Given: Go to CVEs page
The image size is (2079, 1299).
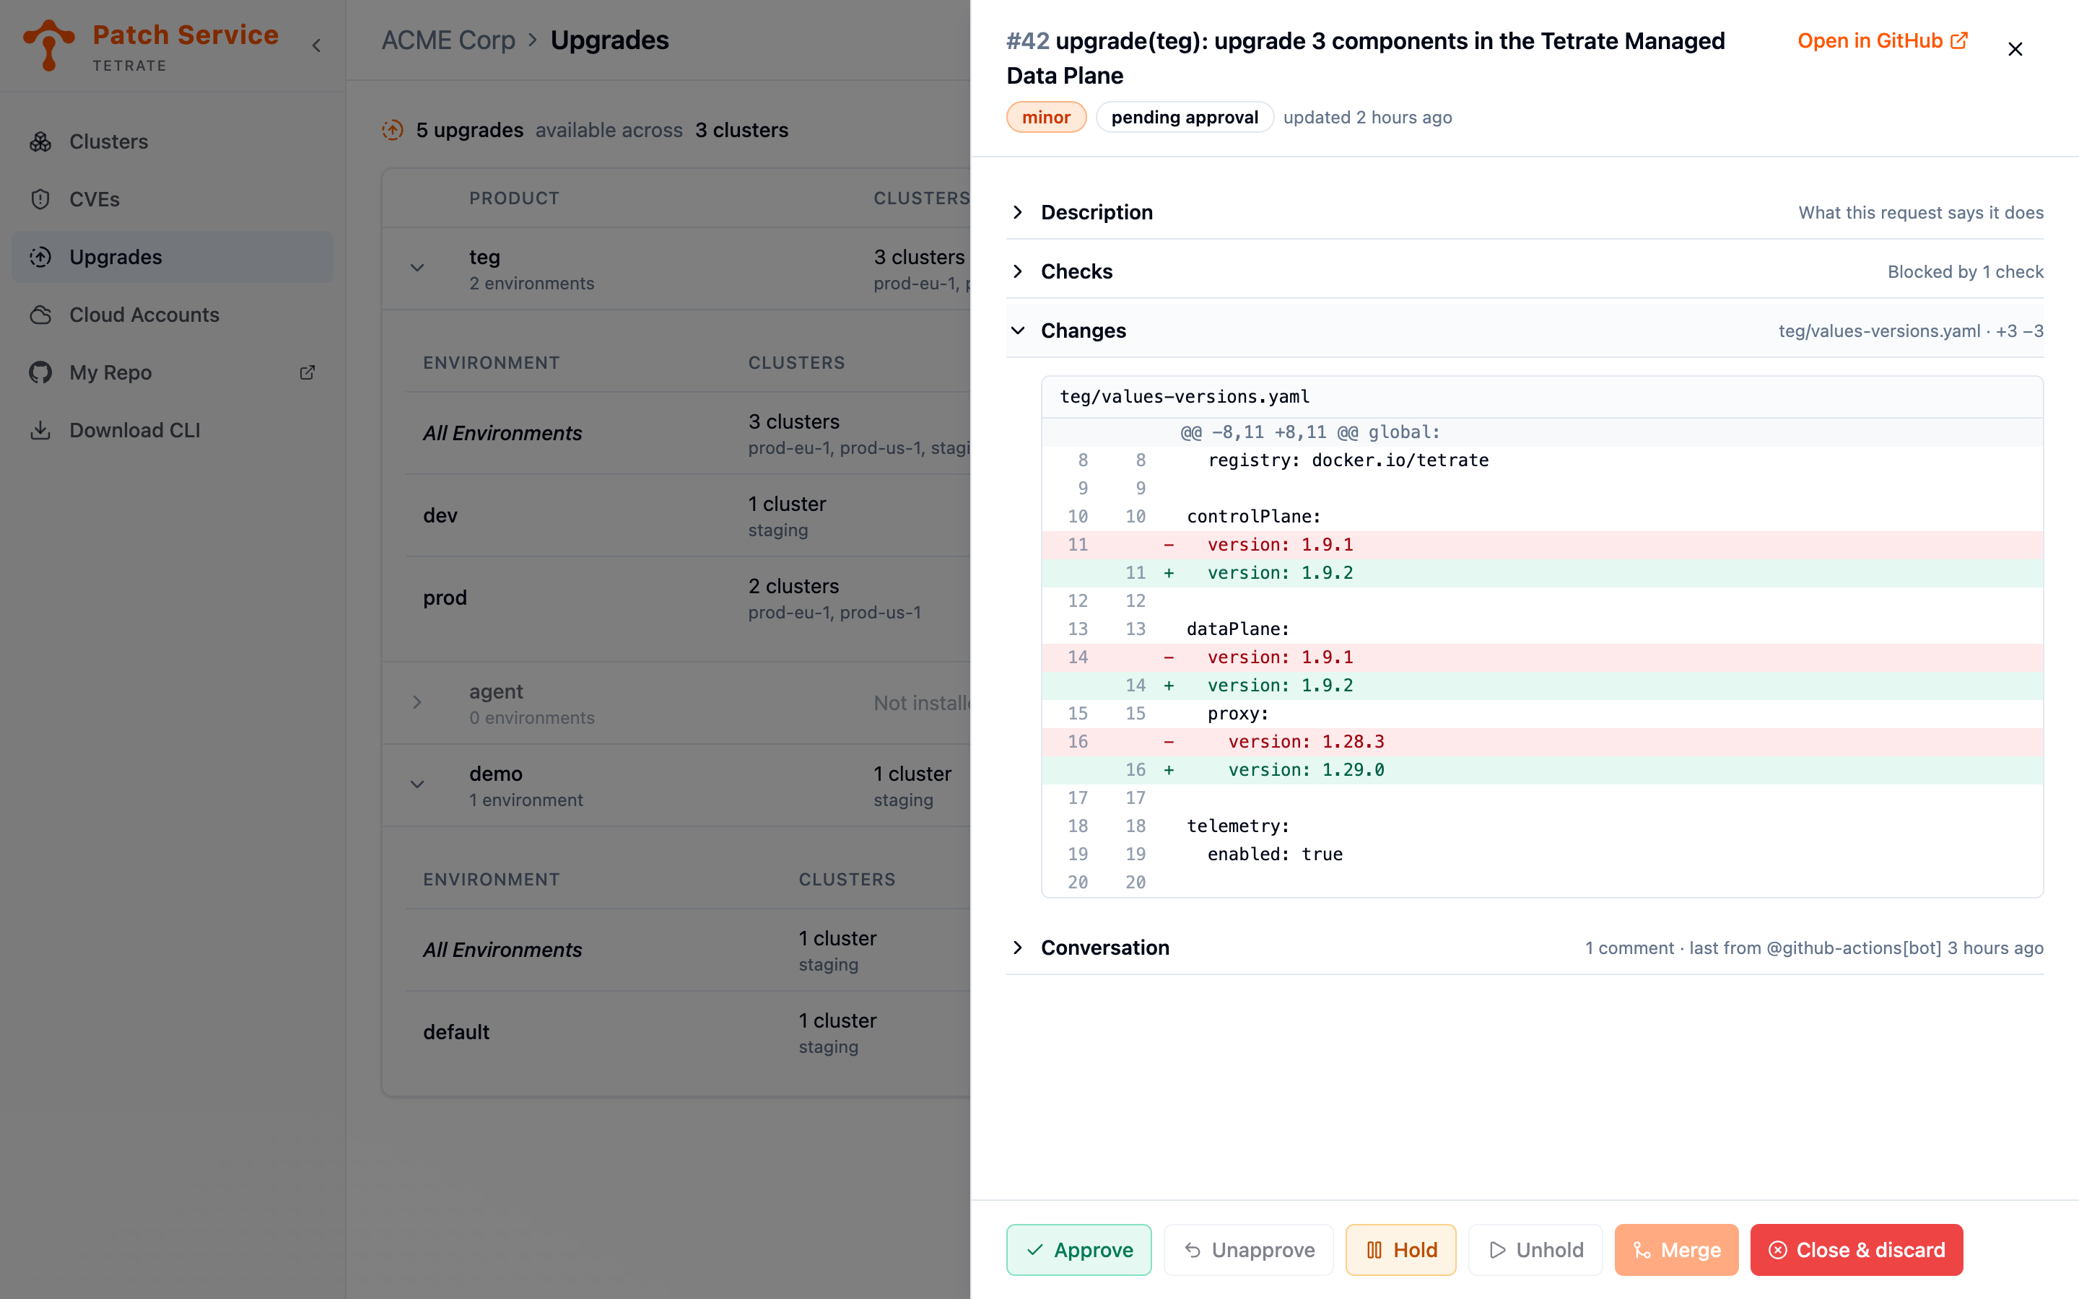Looking at the screenshot, I should click(x=173, y=199).
